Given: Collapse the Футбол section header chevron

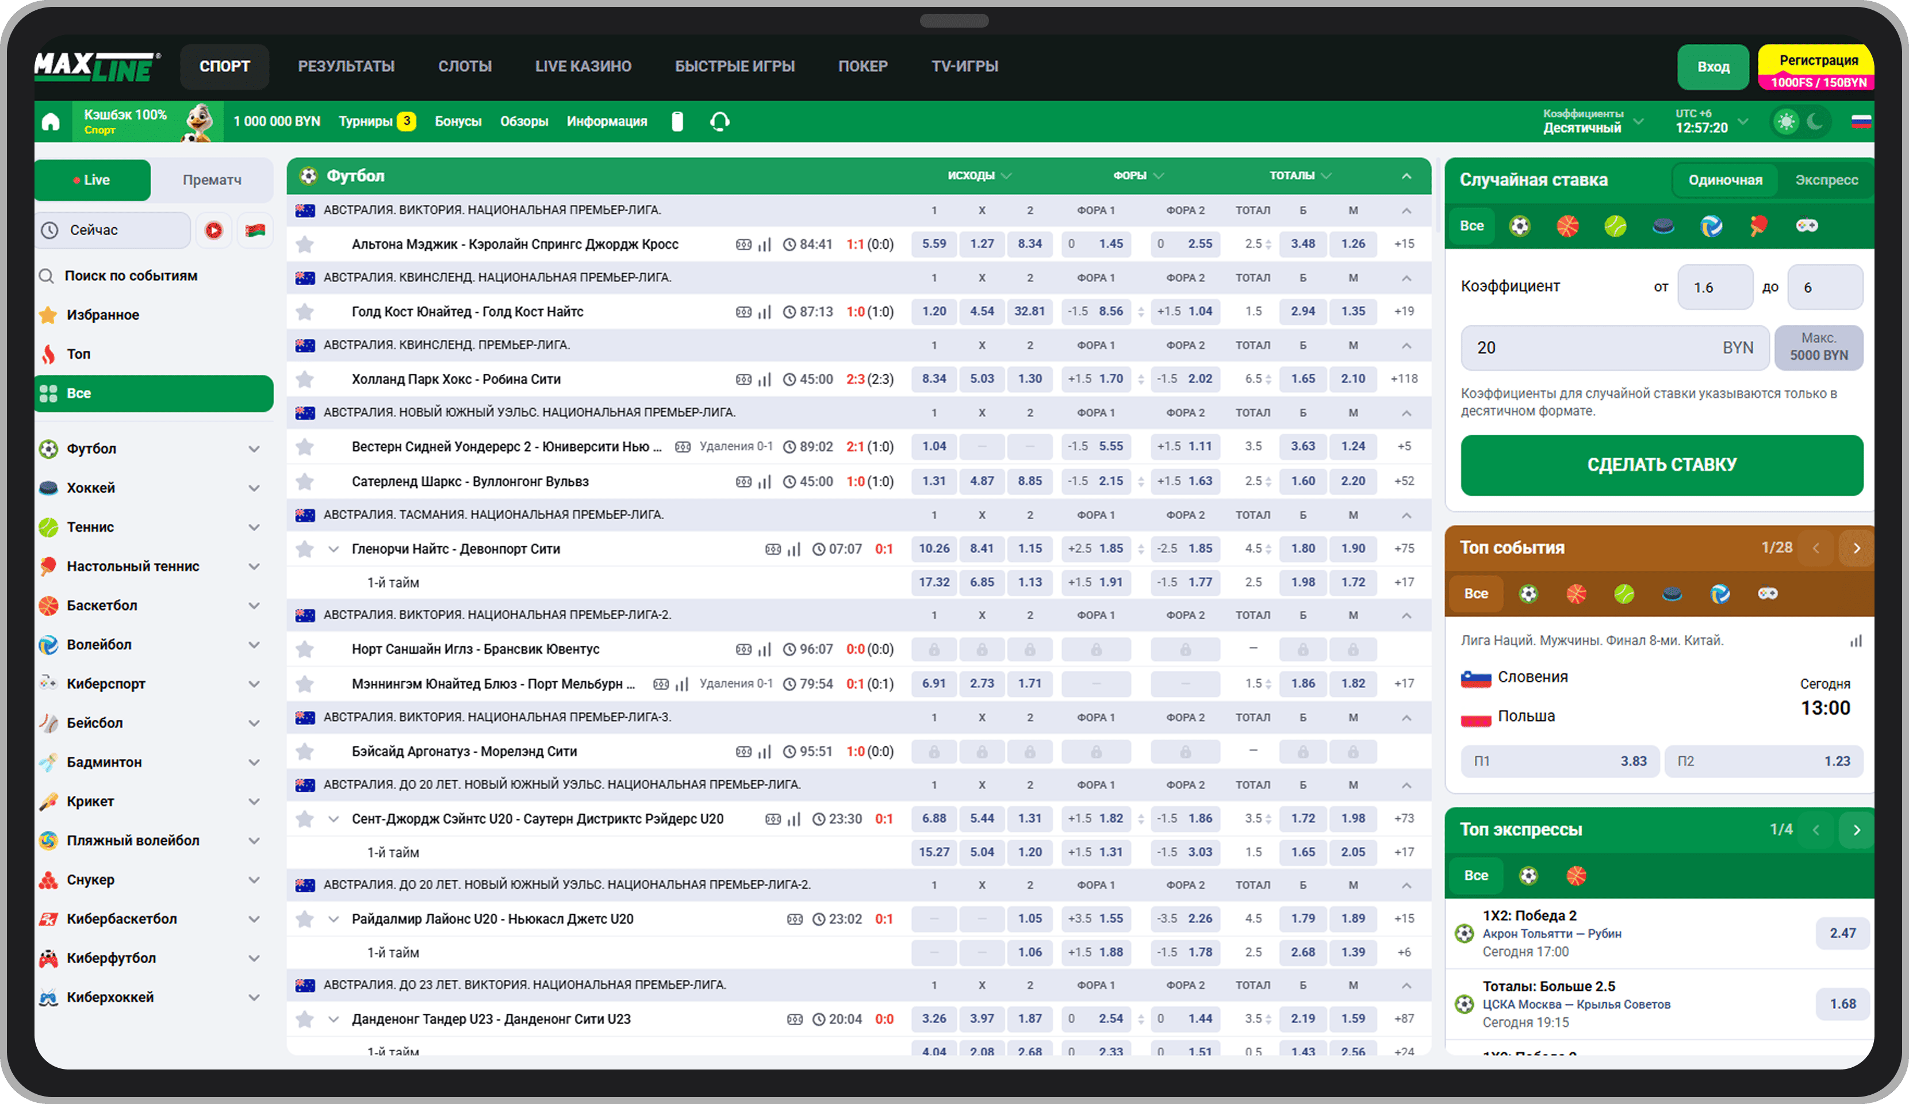Looking at the screenshot, I should pyautogui.click(x=1406, y=176).
